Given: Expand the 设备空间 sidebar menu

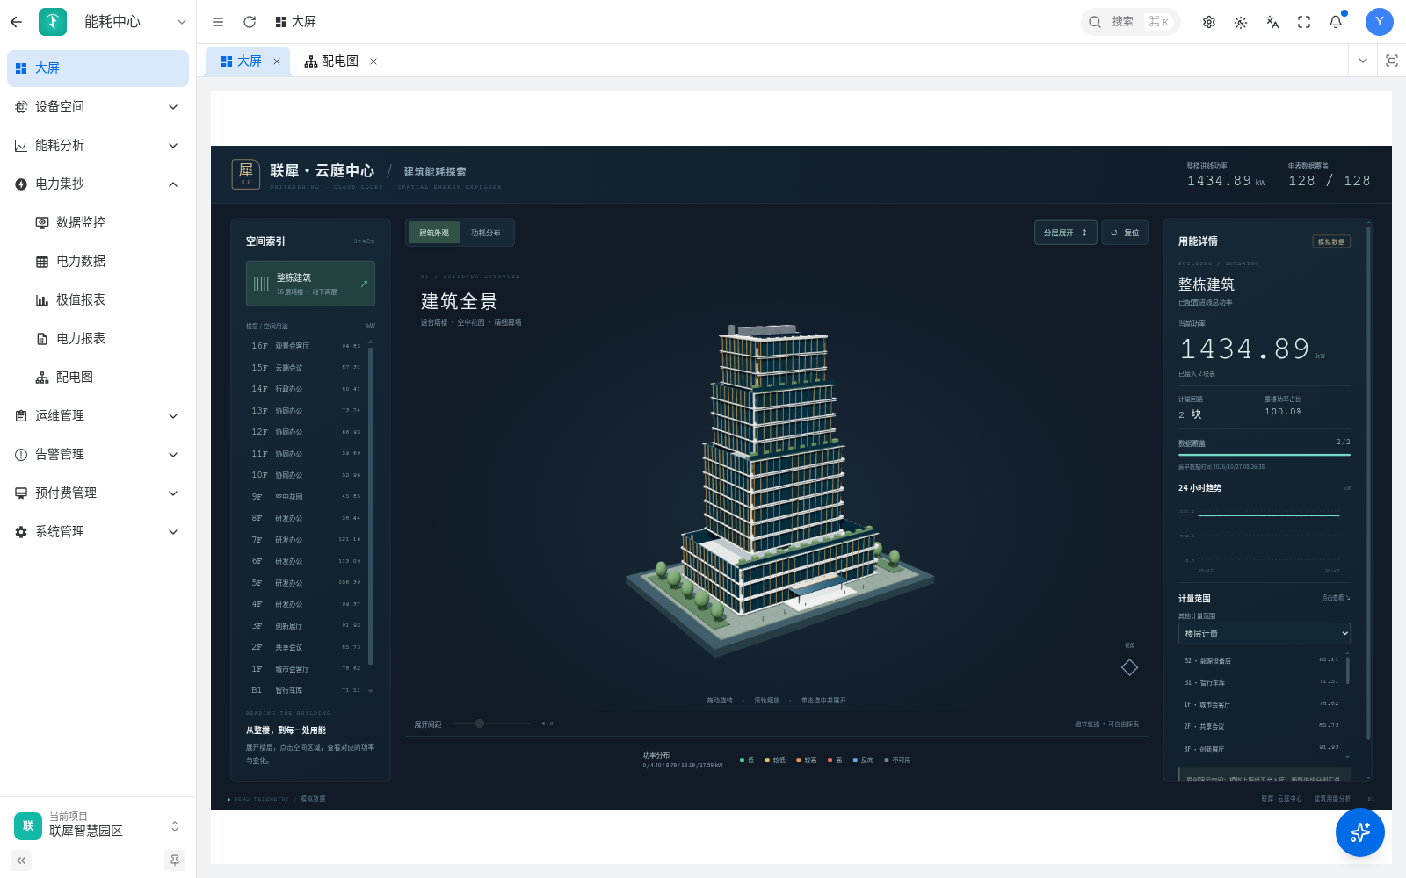Looking at the screenshot, I should 98,107.
